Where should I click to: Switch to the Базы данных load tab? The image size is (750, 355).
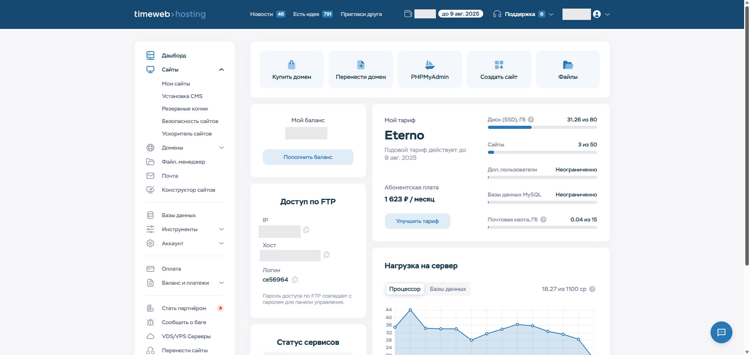click(448, 289)
